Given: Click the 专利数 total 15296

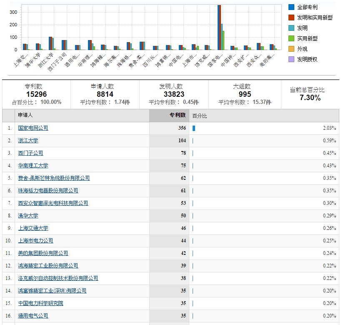Looking at the screenshot, I should point(36,94).
